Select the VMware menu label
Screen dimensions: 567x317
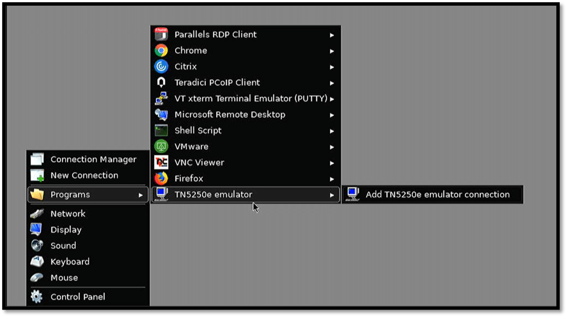[x=191, y=146]
